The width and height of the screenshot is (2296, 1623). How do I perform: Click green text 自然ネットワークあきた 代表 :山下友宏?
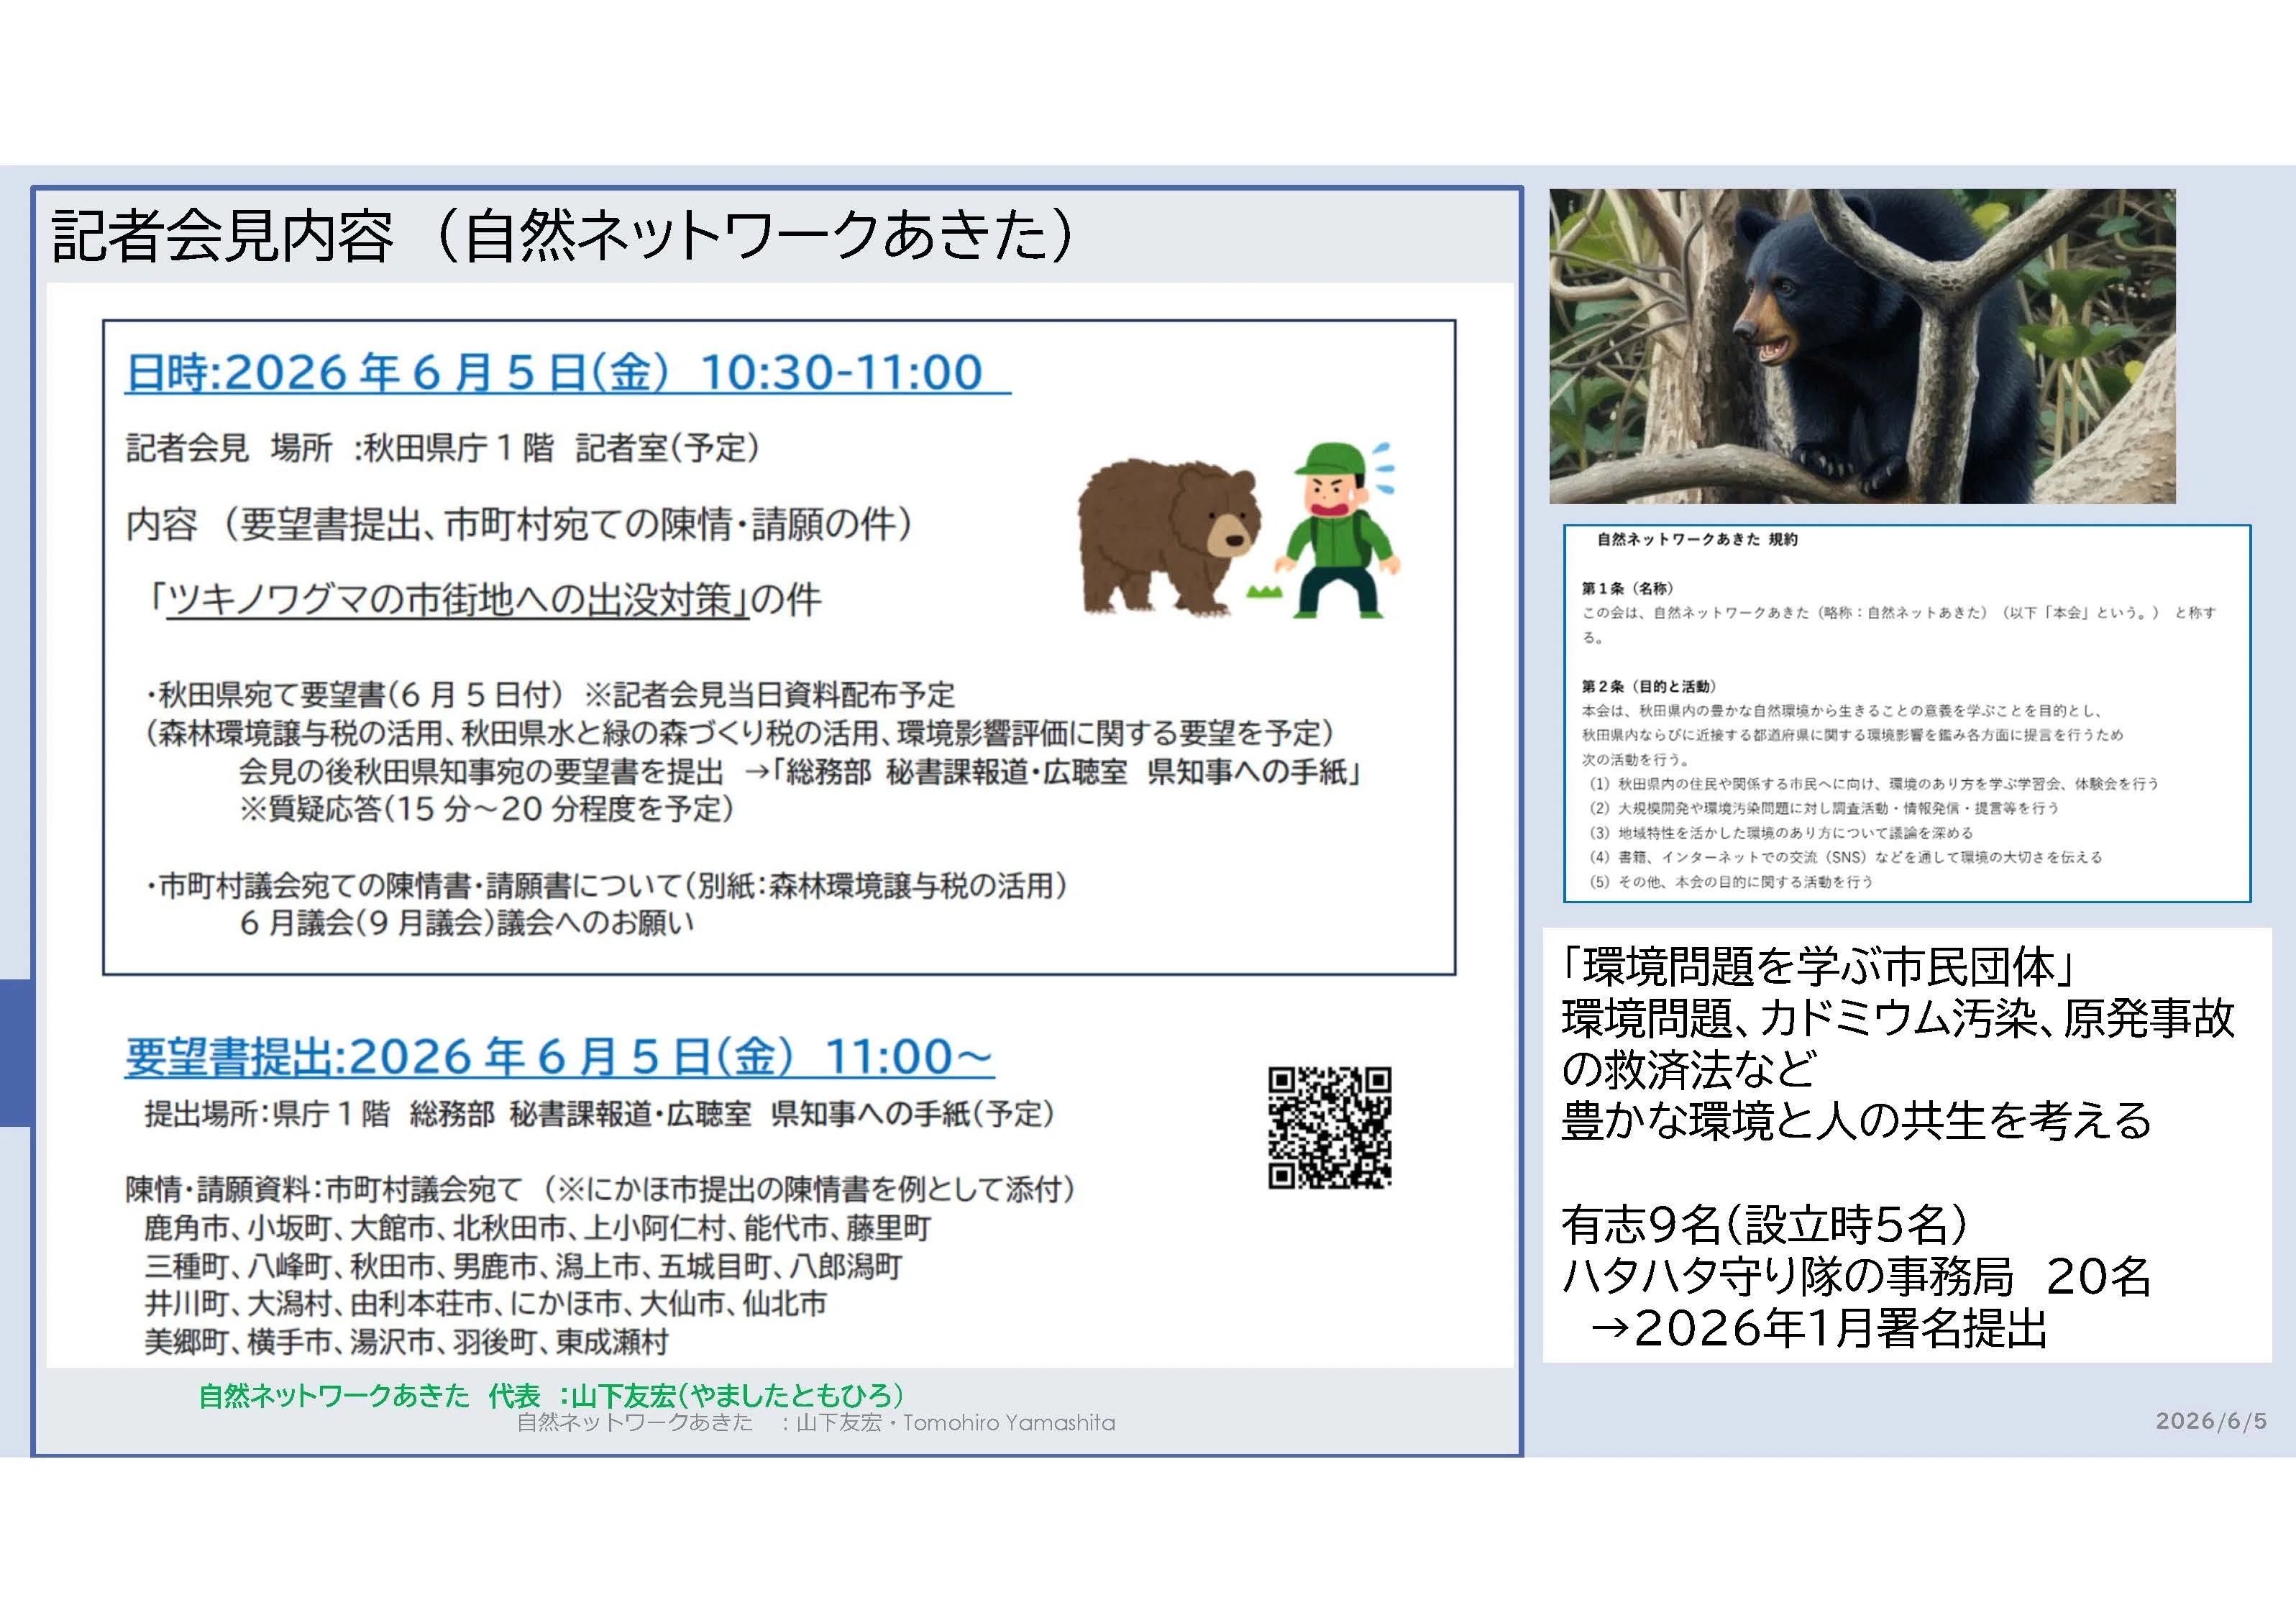[551, 1395]
